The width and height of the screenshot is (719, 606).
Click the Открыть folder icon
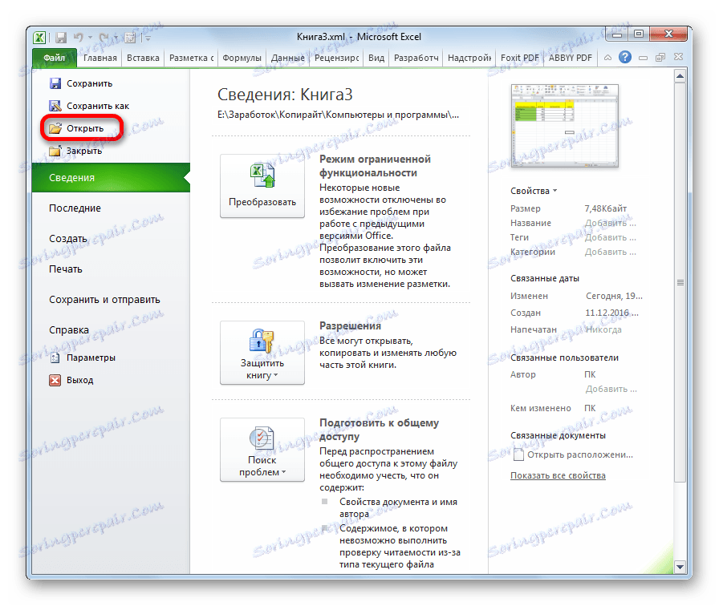tap(55, 128)
